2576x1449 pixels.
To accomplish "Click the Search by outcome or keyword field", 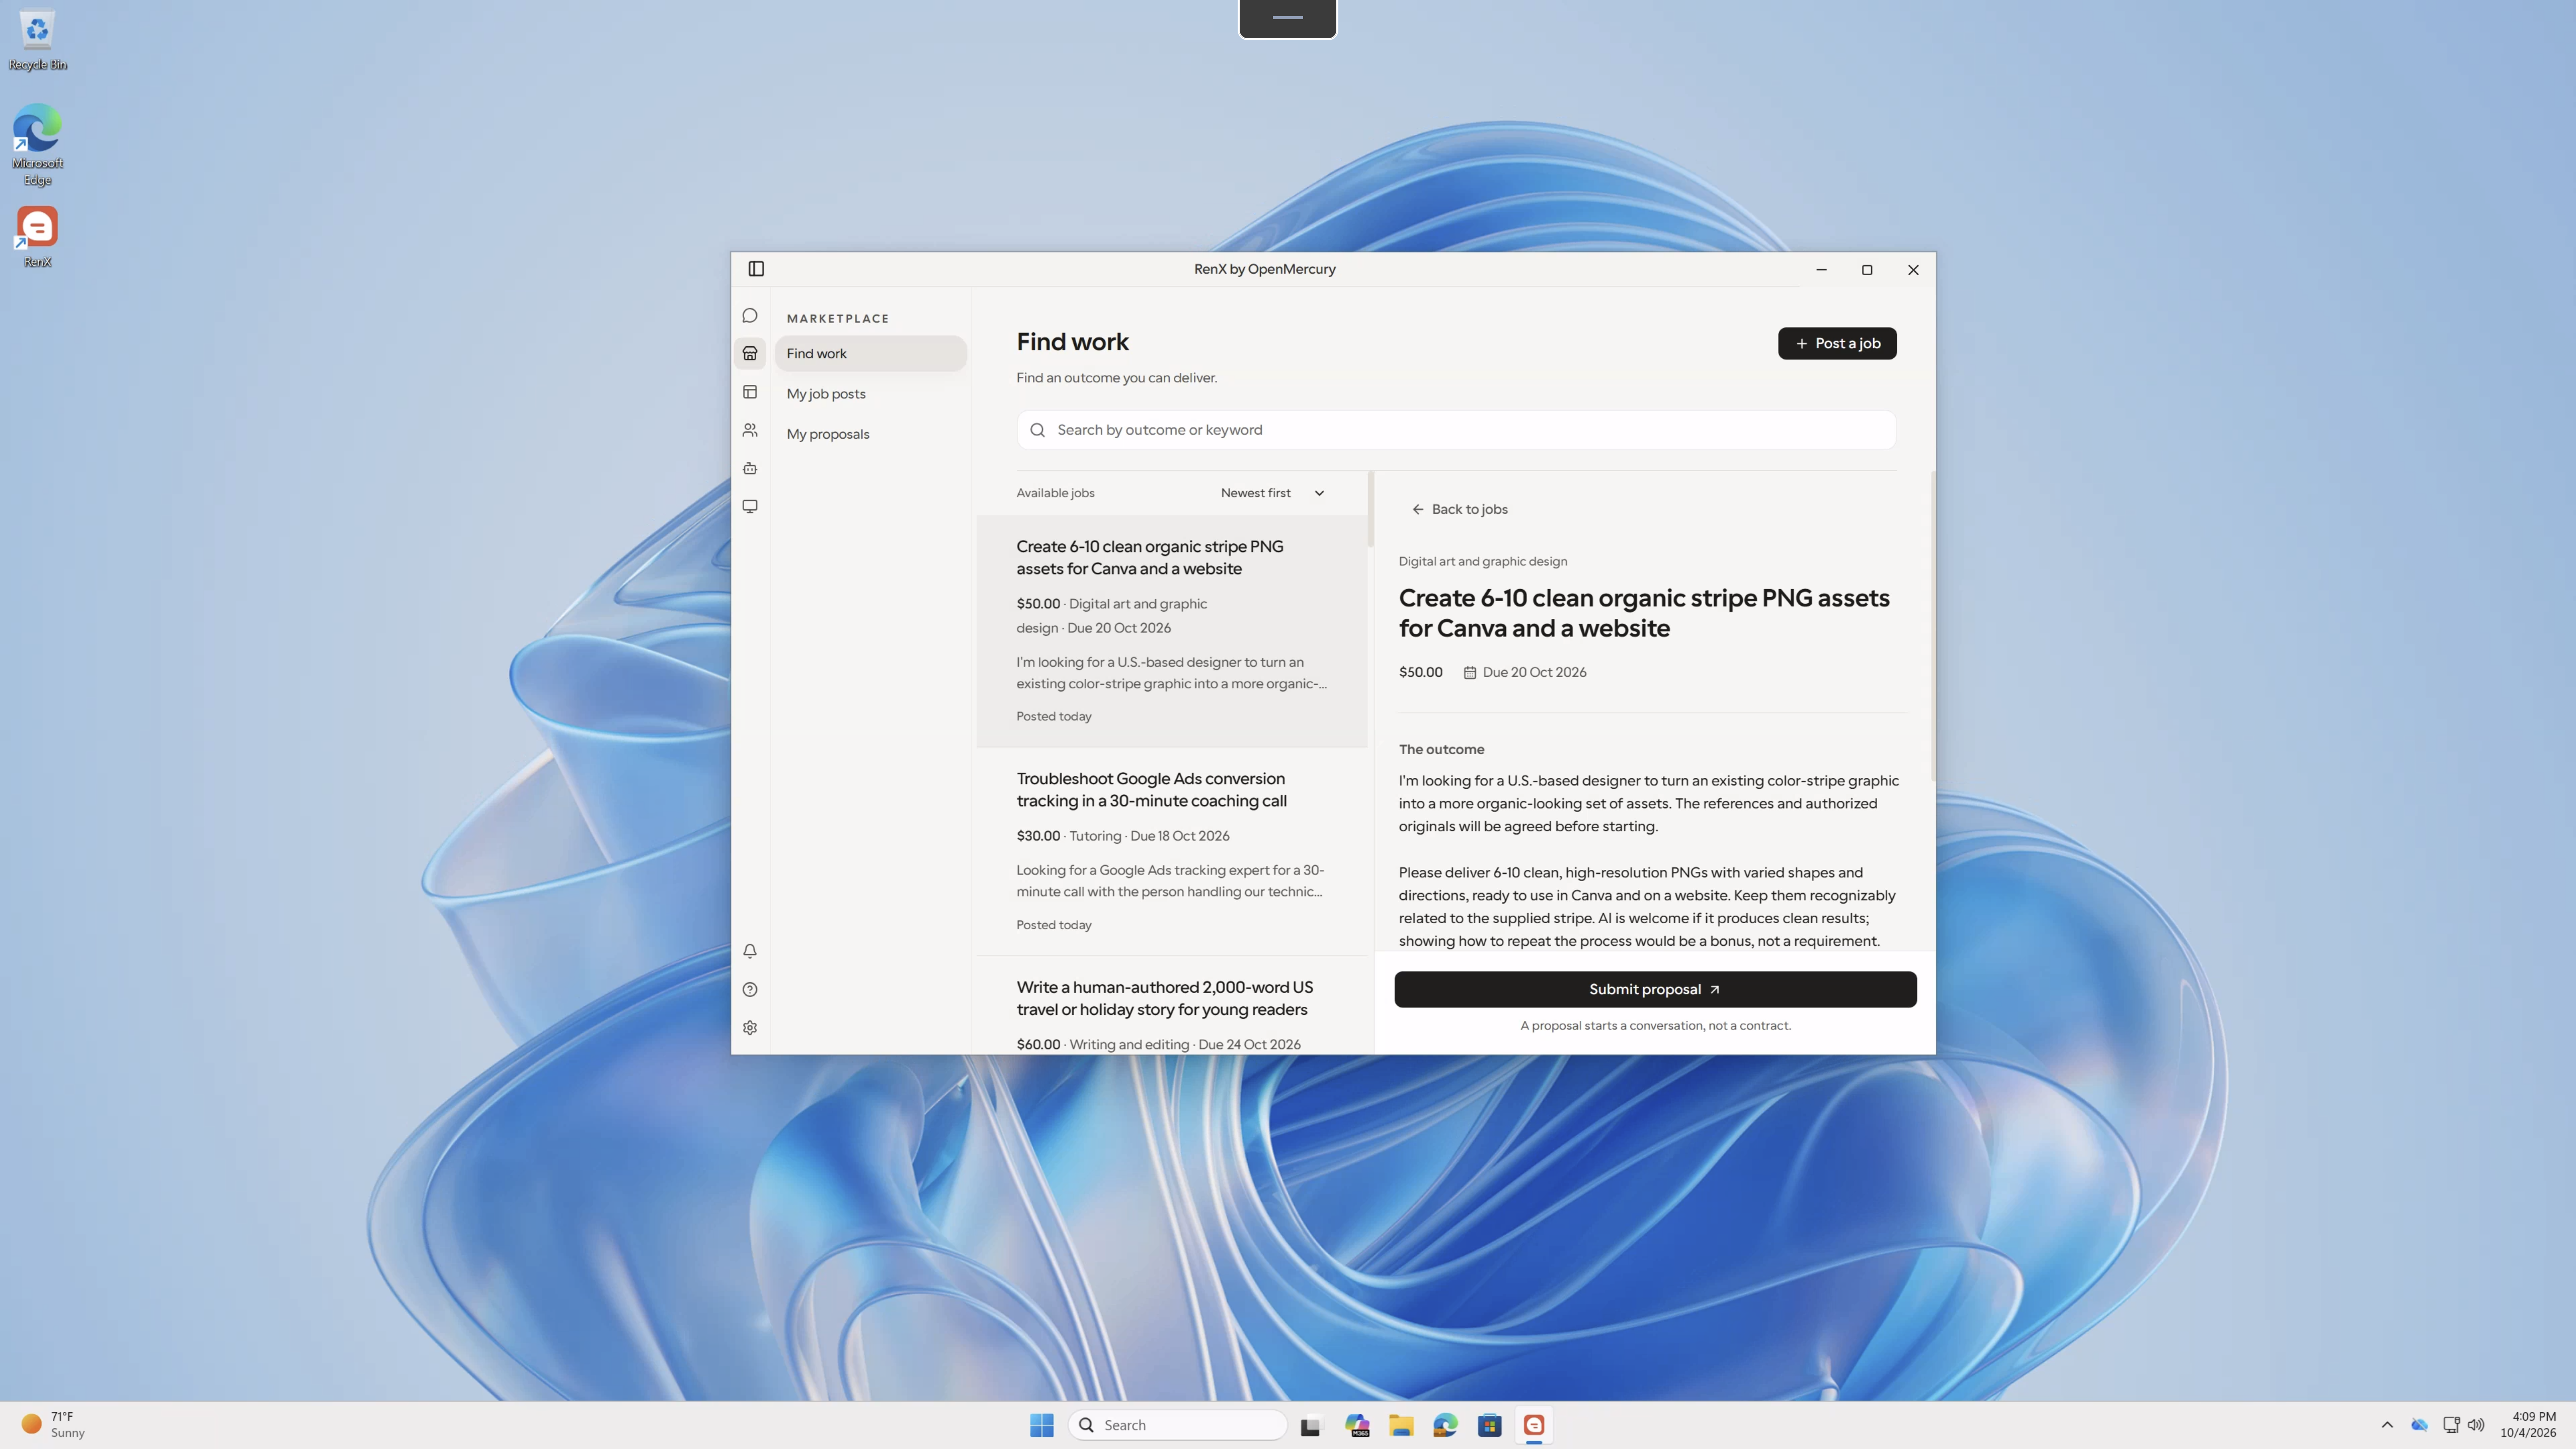I will pos(1456,430).
